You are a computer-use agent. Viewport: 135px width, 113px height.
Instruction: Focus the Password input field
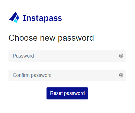tap(67, 56)
